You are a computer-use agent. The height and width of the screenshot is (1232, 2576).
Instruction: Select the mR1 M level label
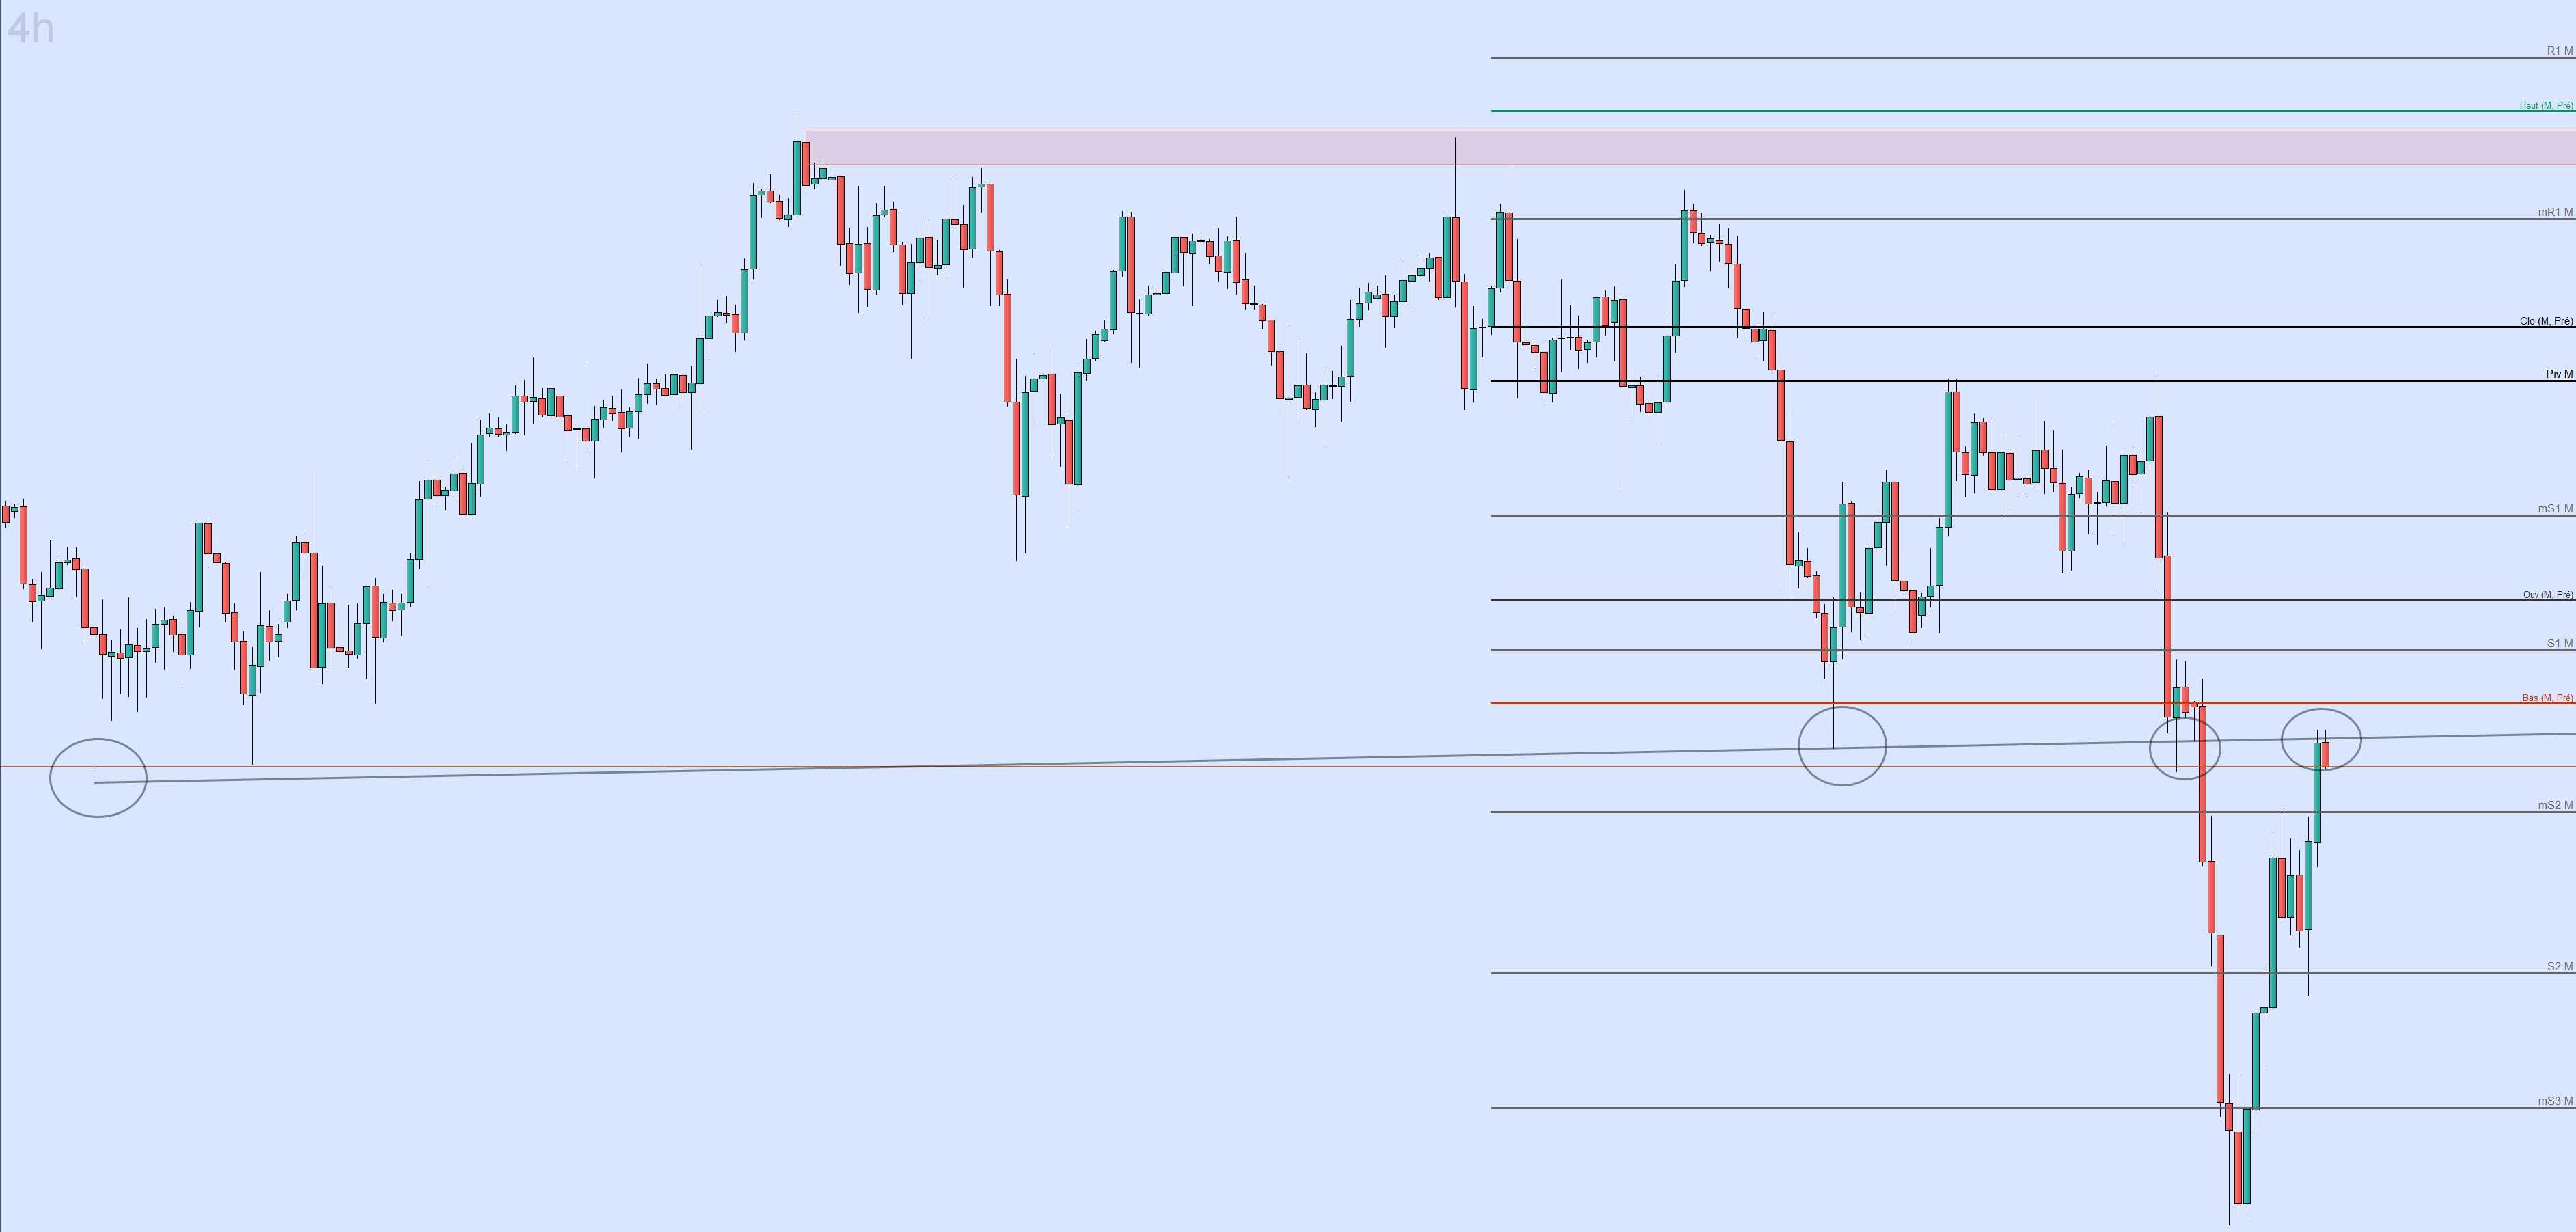click(x=2555, y=212)
